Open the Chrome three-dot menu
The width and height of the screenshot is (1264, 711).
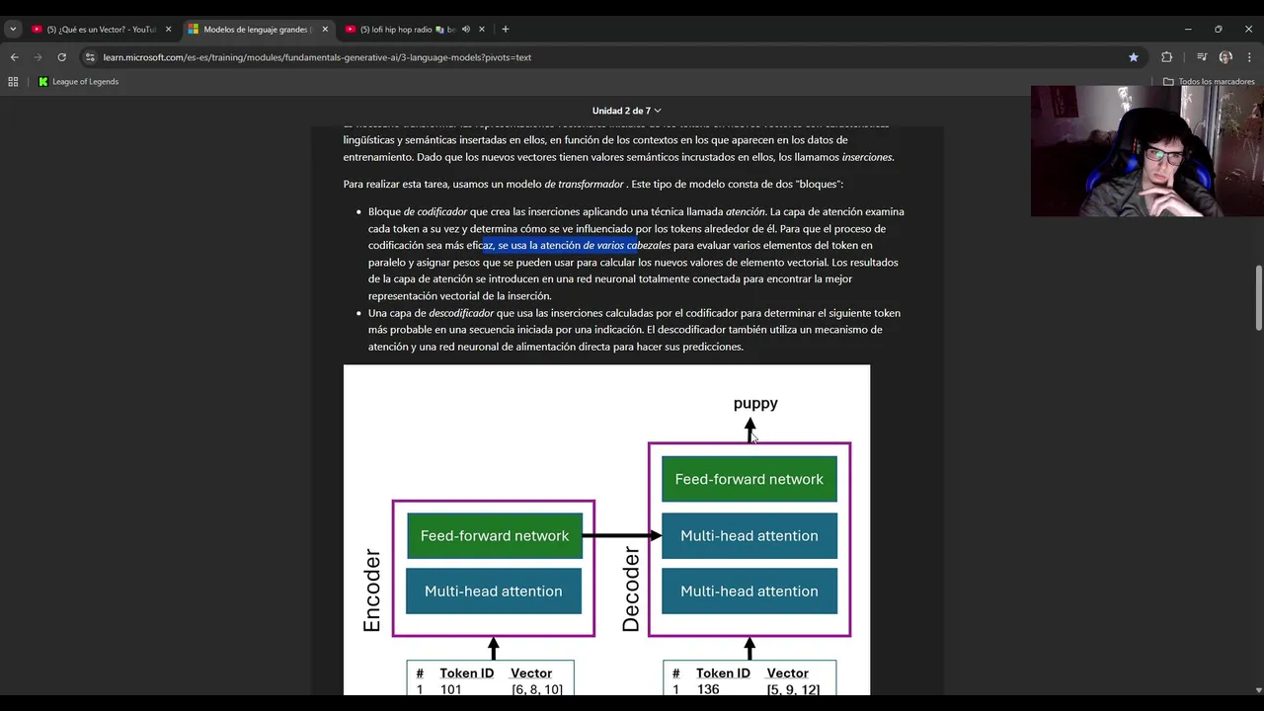coord(1249,57)
